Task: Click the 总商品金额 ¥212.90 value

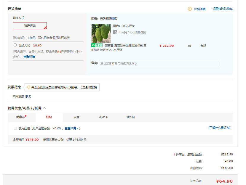Action: (x=227, y=154)
